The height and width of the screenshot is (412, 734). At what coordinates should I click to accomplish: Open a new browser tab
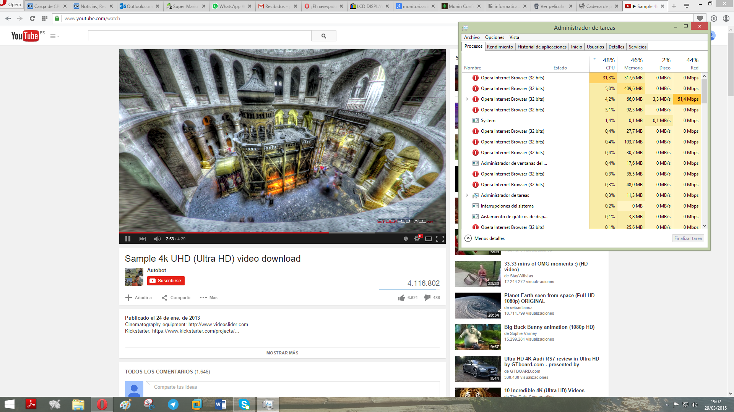tap(674, 6)
